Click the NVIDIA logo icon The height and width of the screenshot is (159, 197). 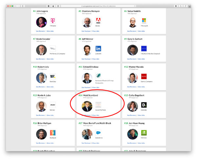(144, 133)
